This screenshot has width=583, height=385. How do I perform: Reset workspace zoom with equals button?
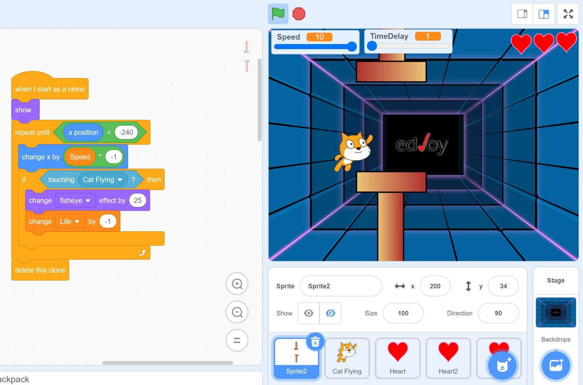(x=237, y=341)
